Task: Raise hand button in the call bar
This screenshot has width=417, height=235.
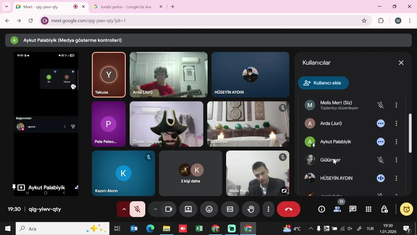Action: point(251,209)
